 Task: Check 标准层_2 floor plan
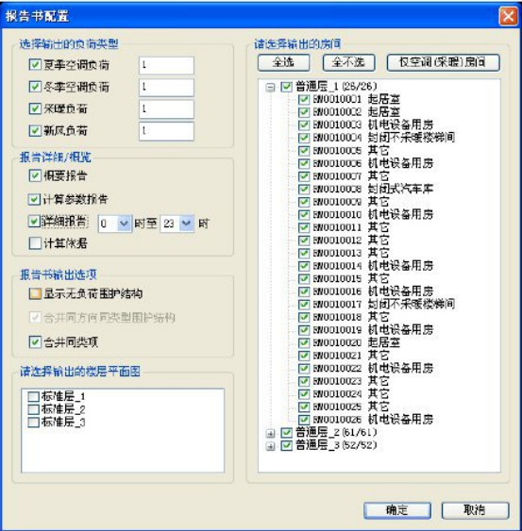coord(33,409)
